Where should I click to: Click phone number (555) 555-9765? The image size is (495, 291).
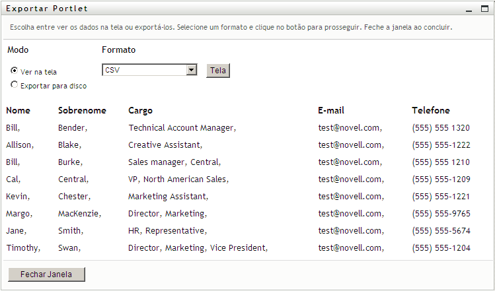pyautogui.click(x=441, y=214)
